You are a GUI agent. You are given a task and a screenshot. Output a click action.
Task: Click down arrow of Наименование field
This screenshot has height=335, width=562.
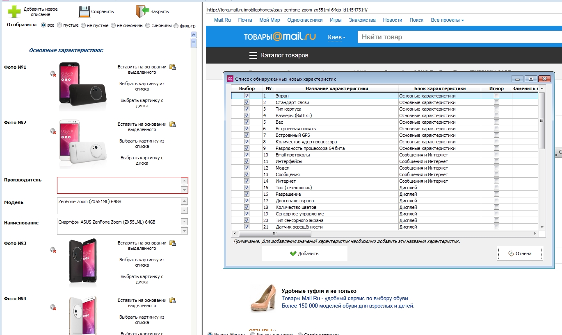coord(185,231)
